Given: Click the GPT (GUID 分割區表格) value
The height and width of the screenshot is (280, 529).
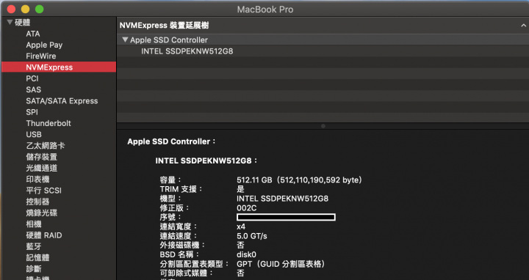Looking at the screenshot, I should (x=281, y=264).
